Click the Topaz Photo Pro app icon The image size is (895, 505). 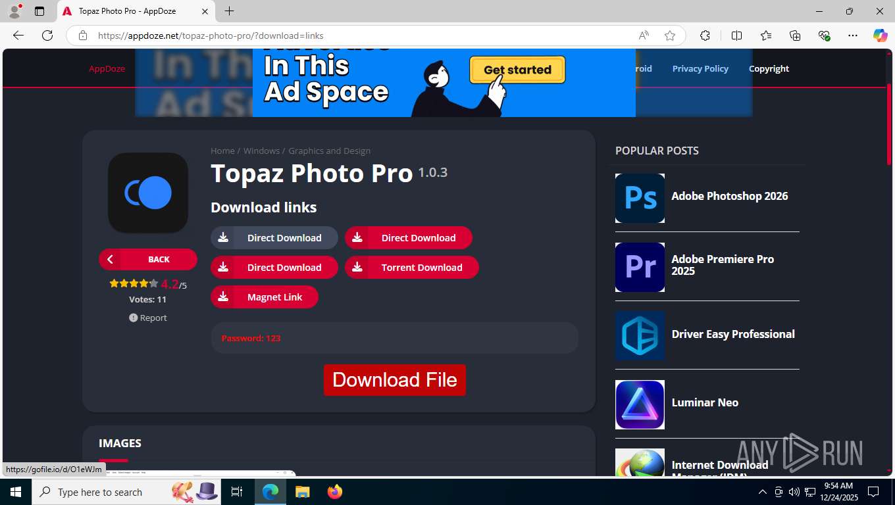[x=148, y=193]
